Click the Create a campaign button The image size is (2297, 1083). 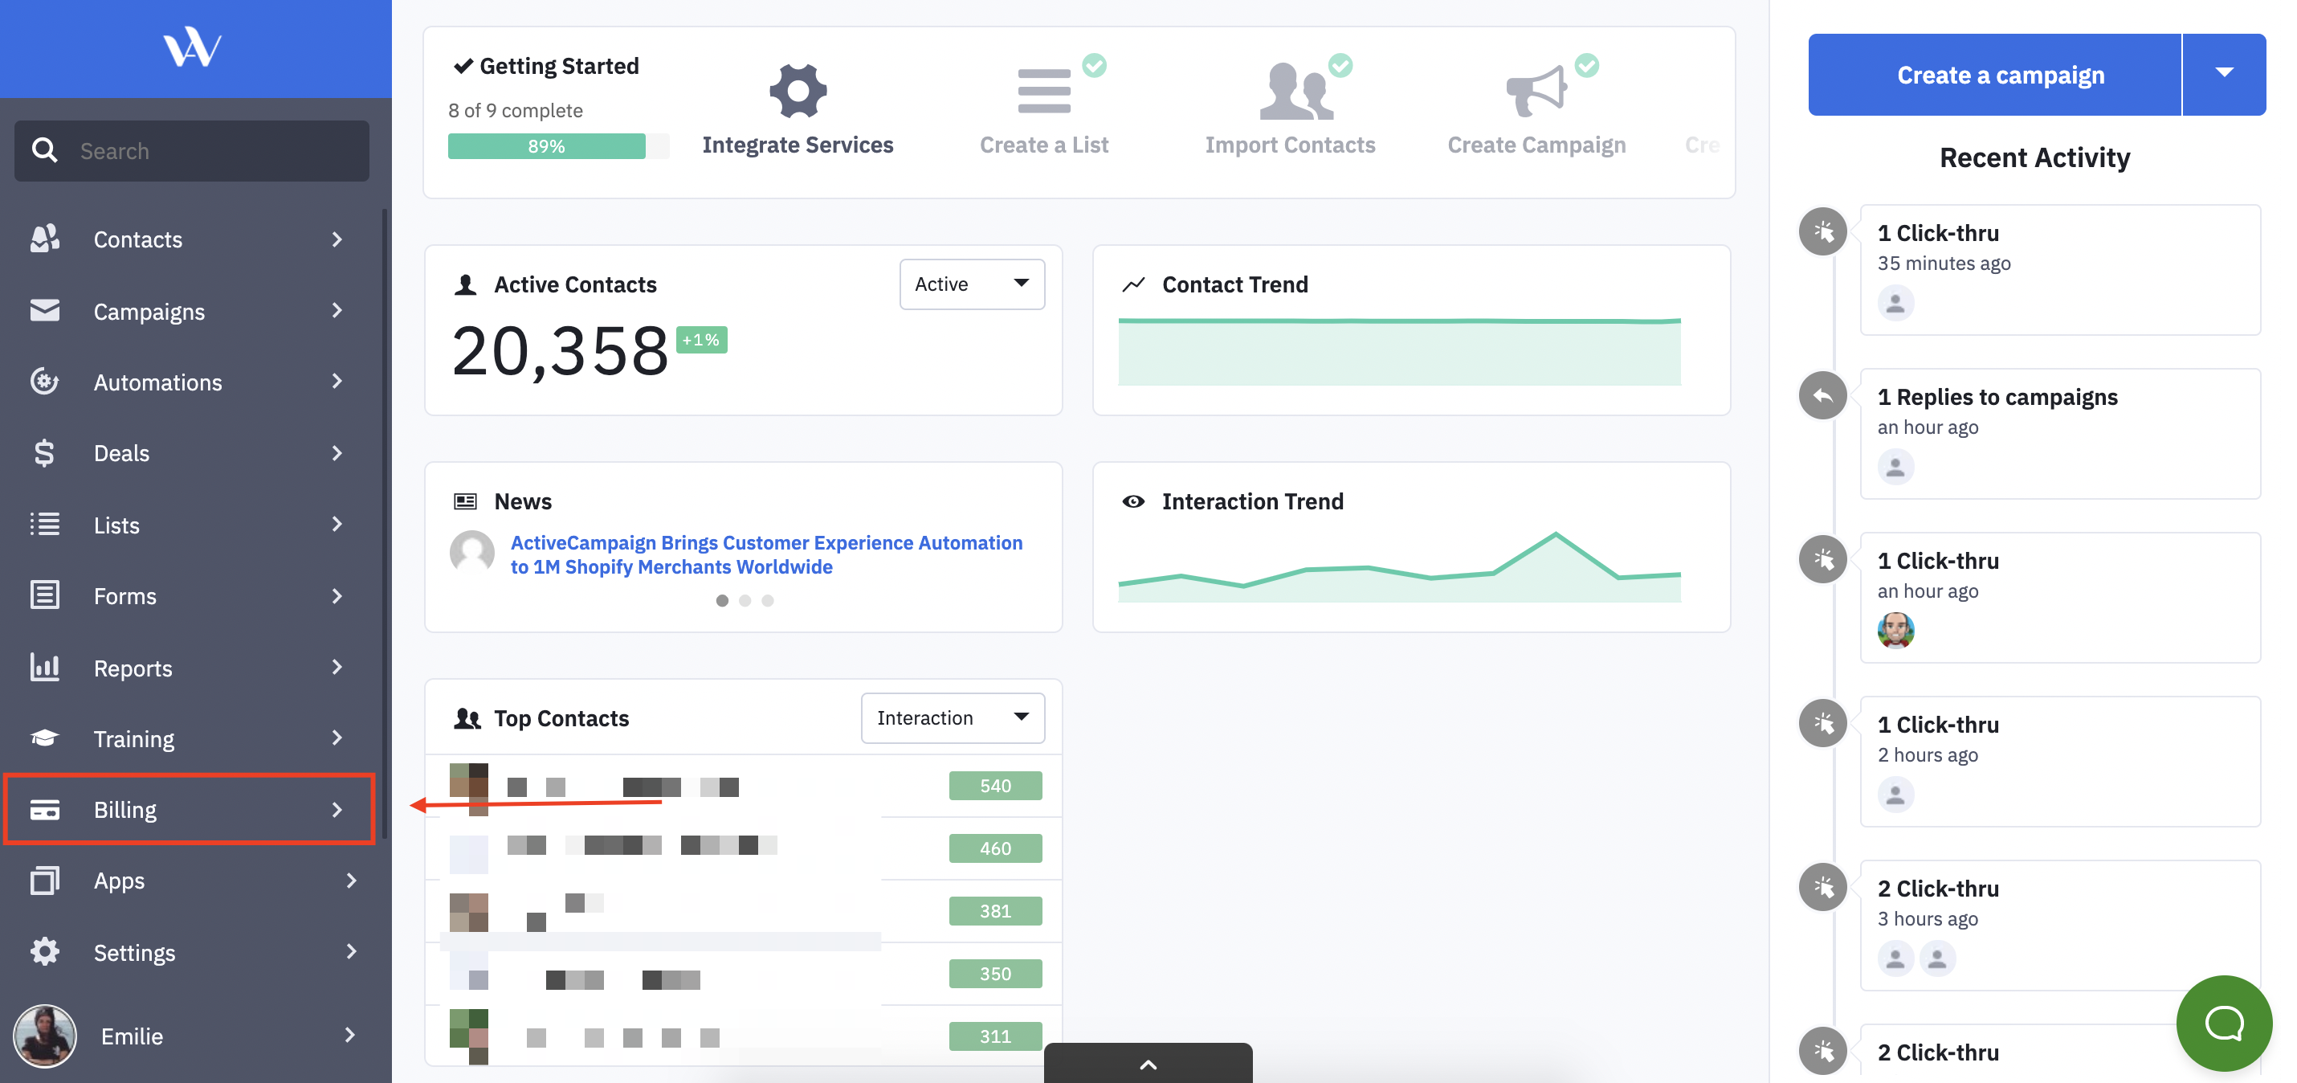[x=1999, y=74]
